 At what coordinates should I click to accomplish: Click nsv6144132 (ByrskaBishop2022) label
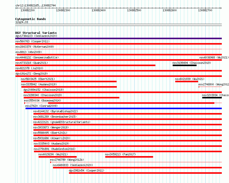[56, 111]
